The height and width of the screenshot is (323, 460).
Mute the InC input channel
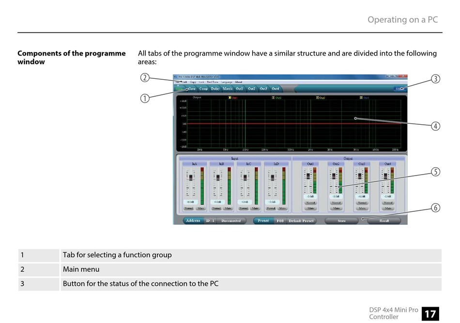click(x=255, y=208)
